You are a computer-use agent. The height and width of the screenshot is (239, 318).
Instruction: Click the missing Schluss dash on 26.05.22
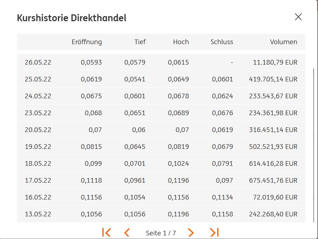pyautogui.click(x=231, y=62)
